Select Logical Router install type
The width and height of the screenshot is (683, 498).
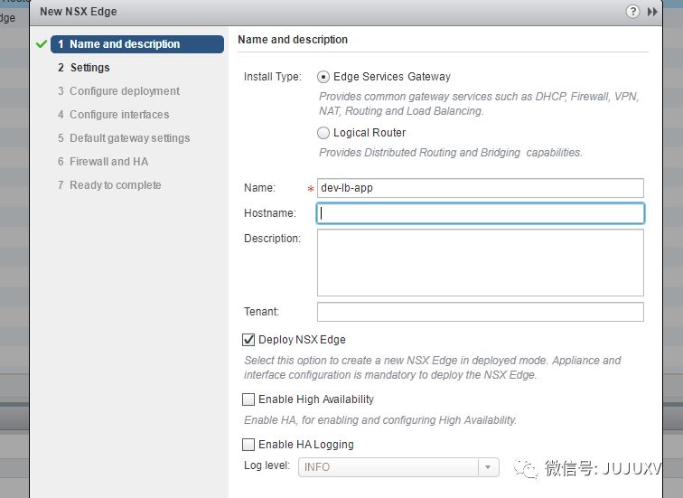click(x=323, y=133)
